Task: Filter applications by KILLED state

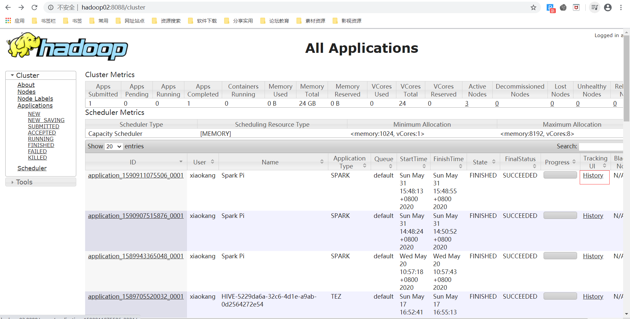Action: [37, 158]
